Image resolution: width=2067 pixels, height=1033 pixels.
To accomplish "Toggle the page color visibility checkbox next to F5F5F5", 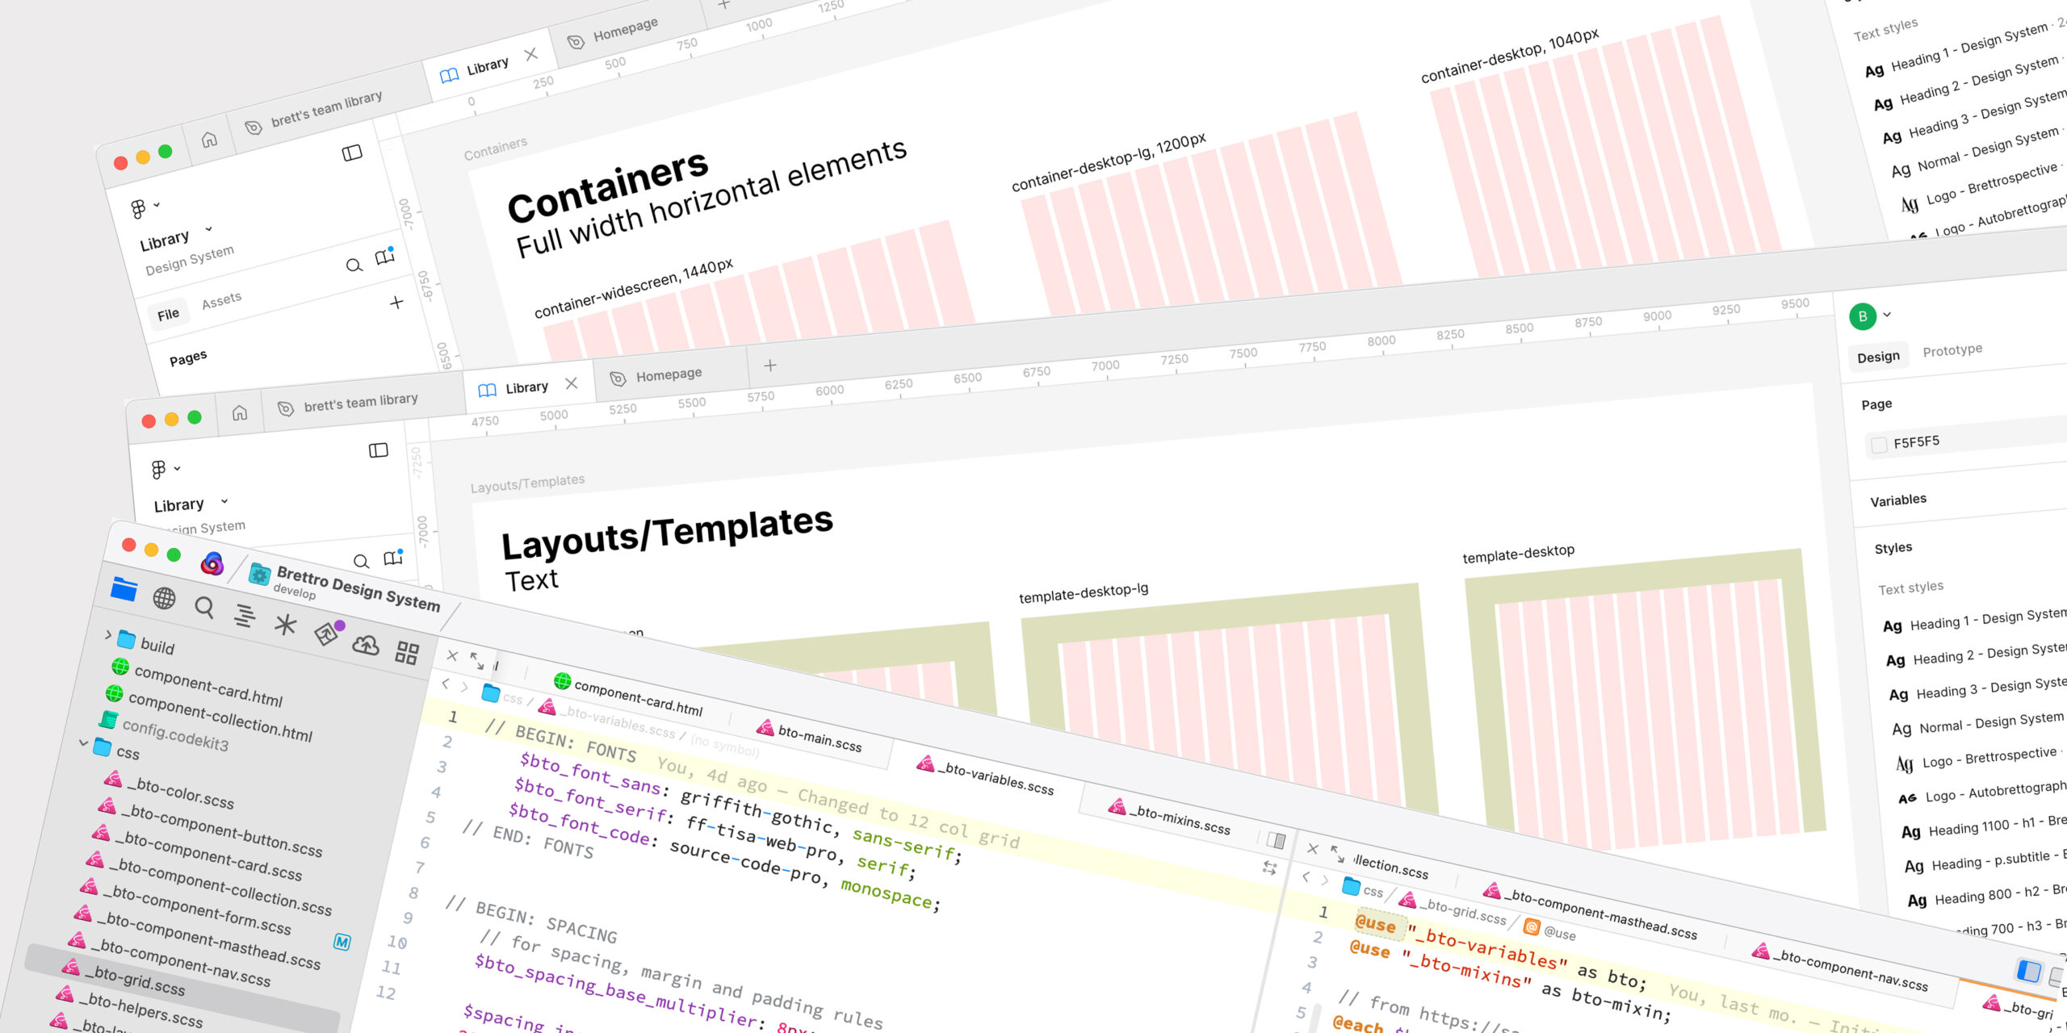I will click(1879, 445).
